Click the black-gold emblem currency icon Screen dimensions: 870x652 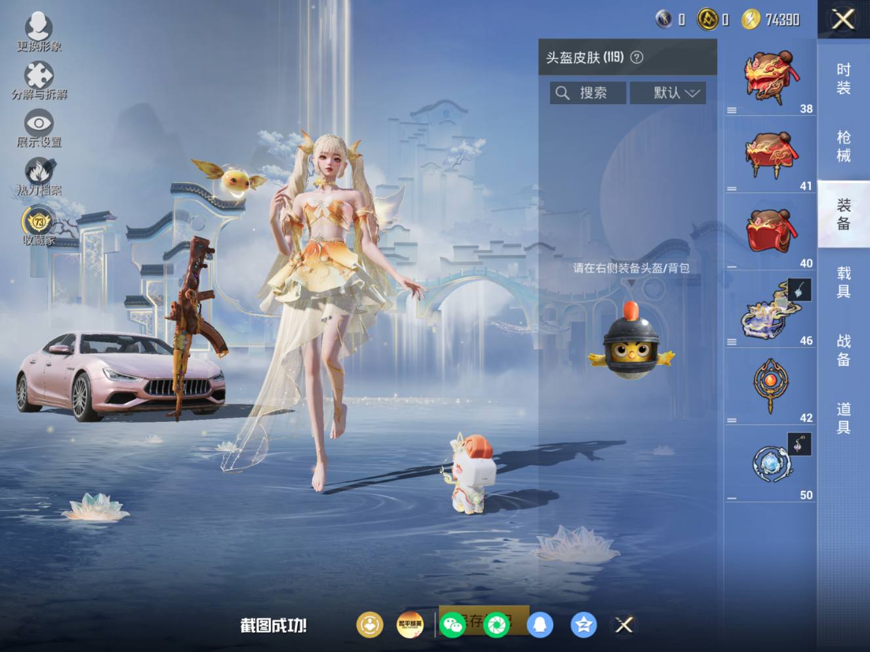pos(707,19)
